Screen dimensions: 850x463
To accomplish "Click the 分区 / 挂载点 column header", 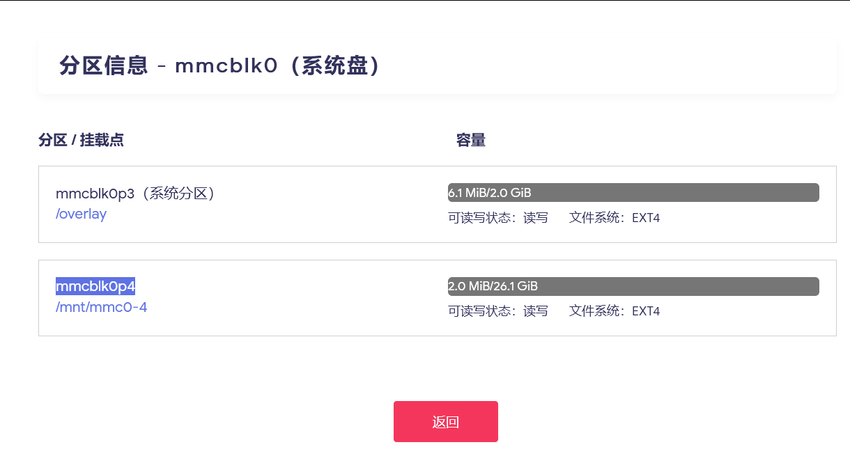I will (81, 141).
